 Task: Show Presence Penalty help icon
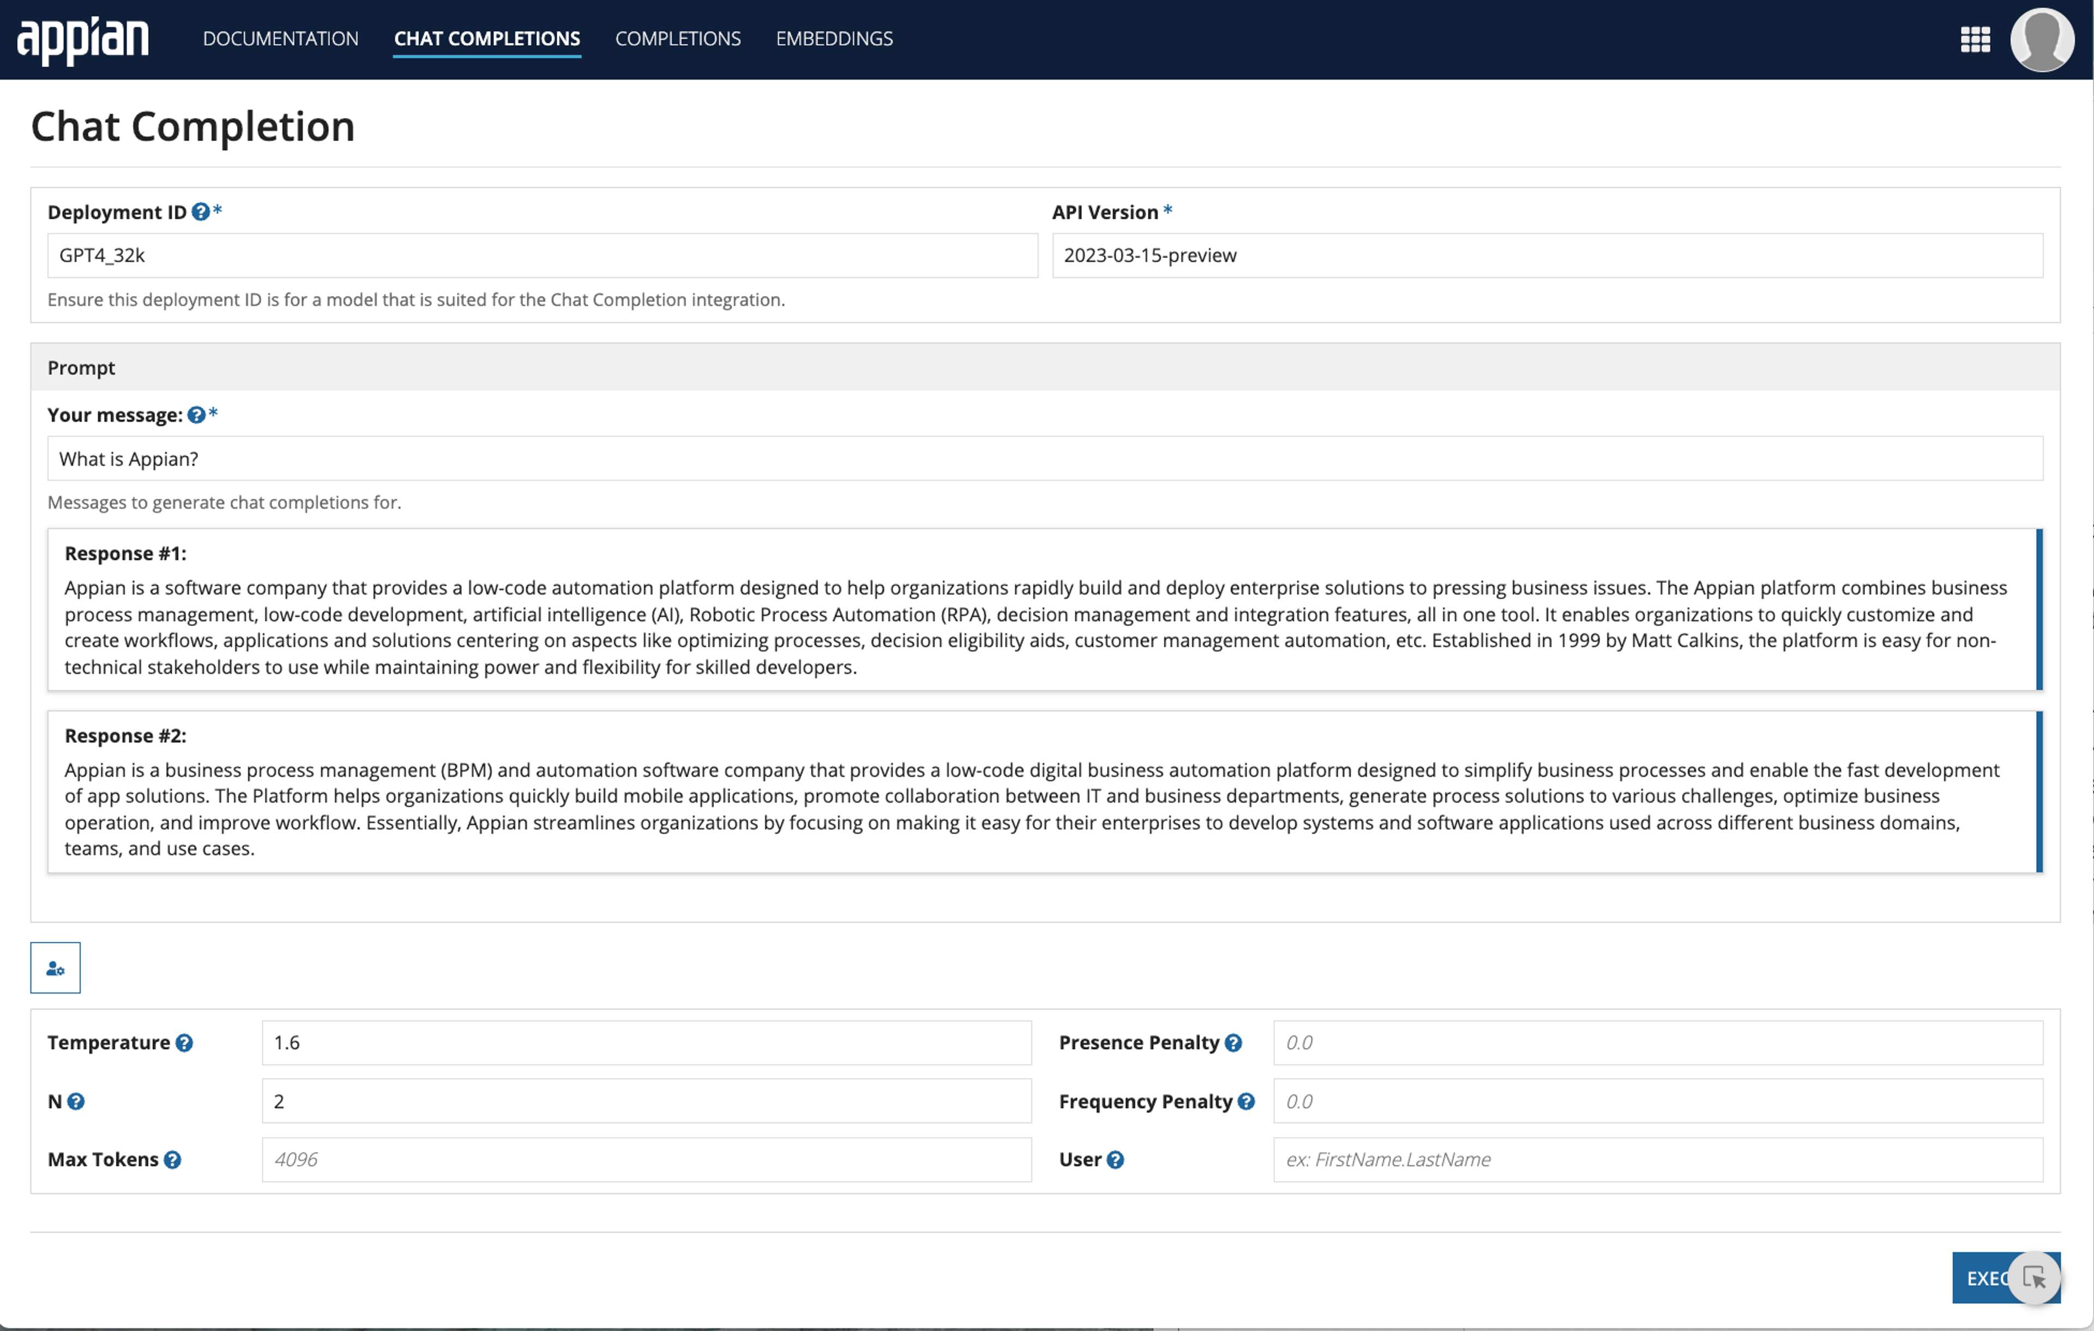1233,1043
